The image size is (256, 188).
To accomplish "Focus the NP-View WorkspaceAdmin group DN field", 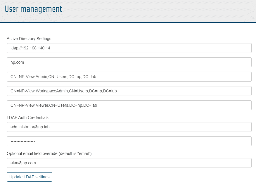I will (x=129, y=91).
